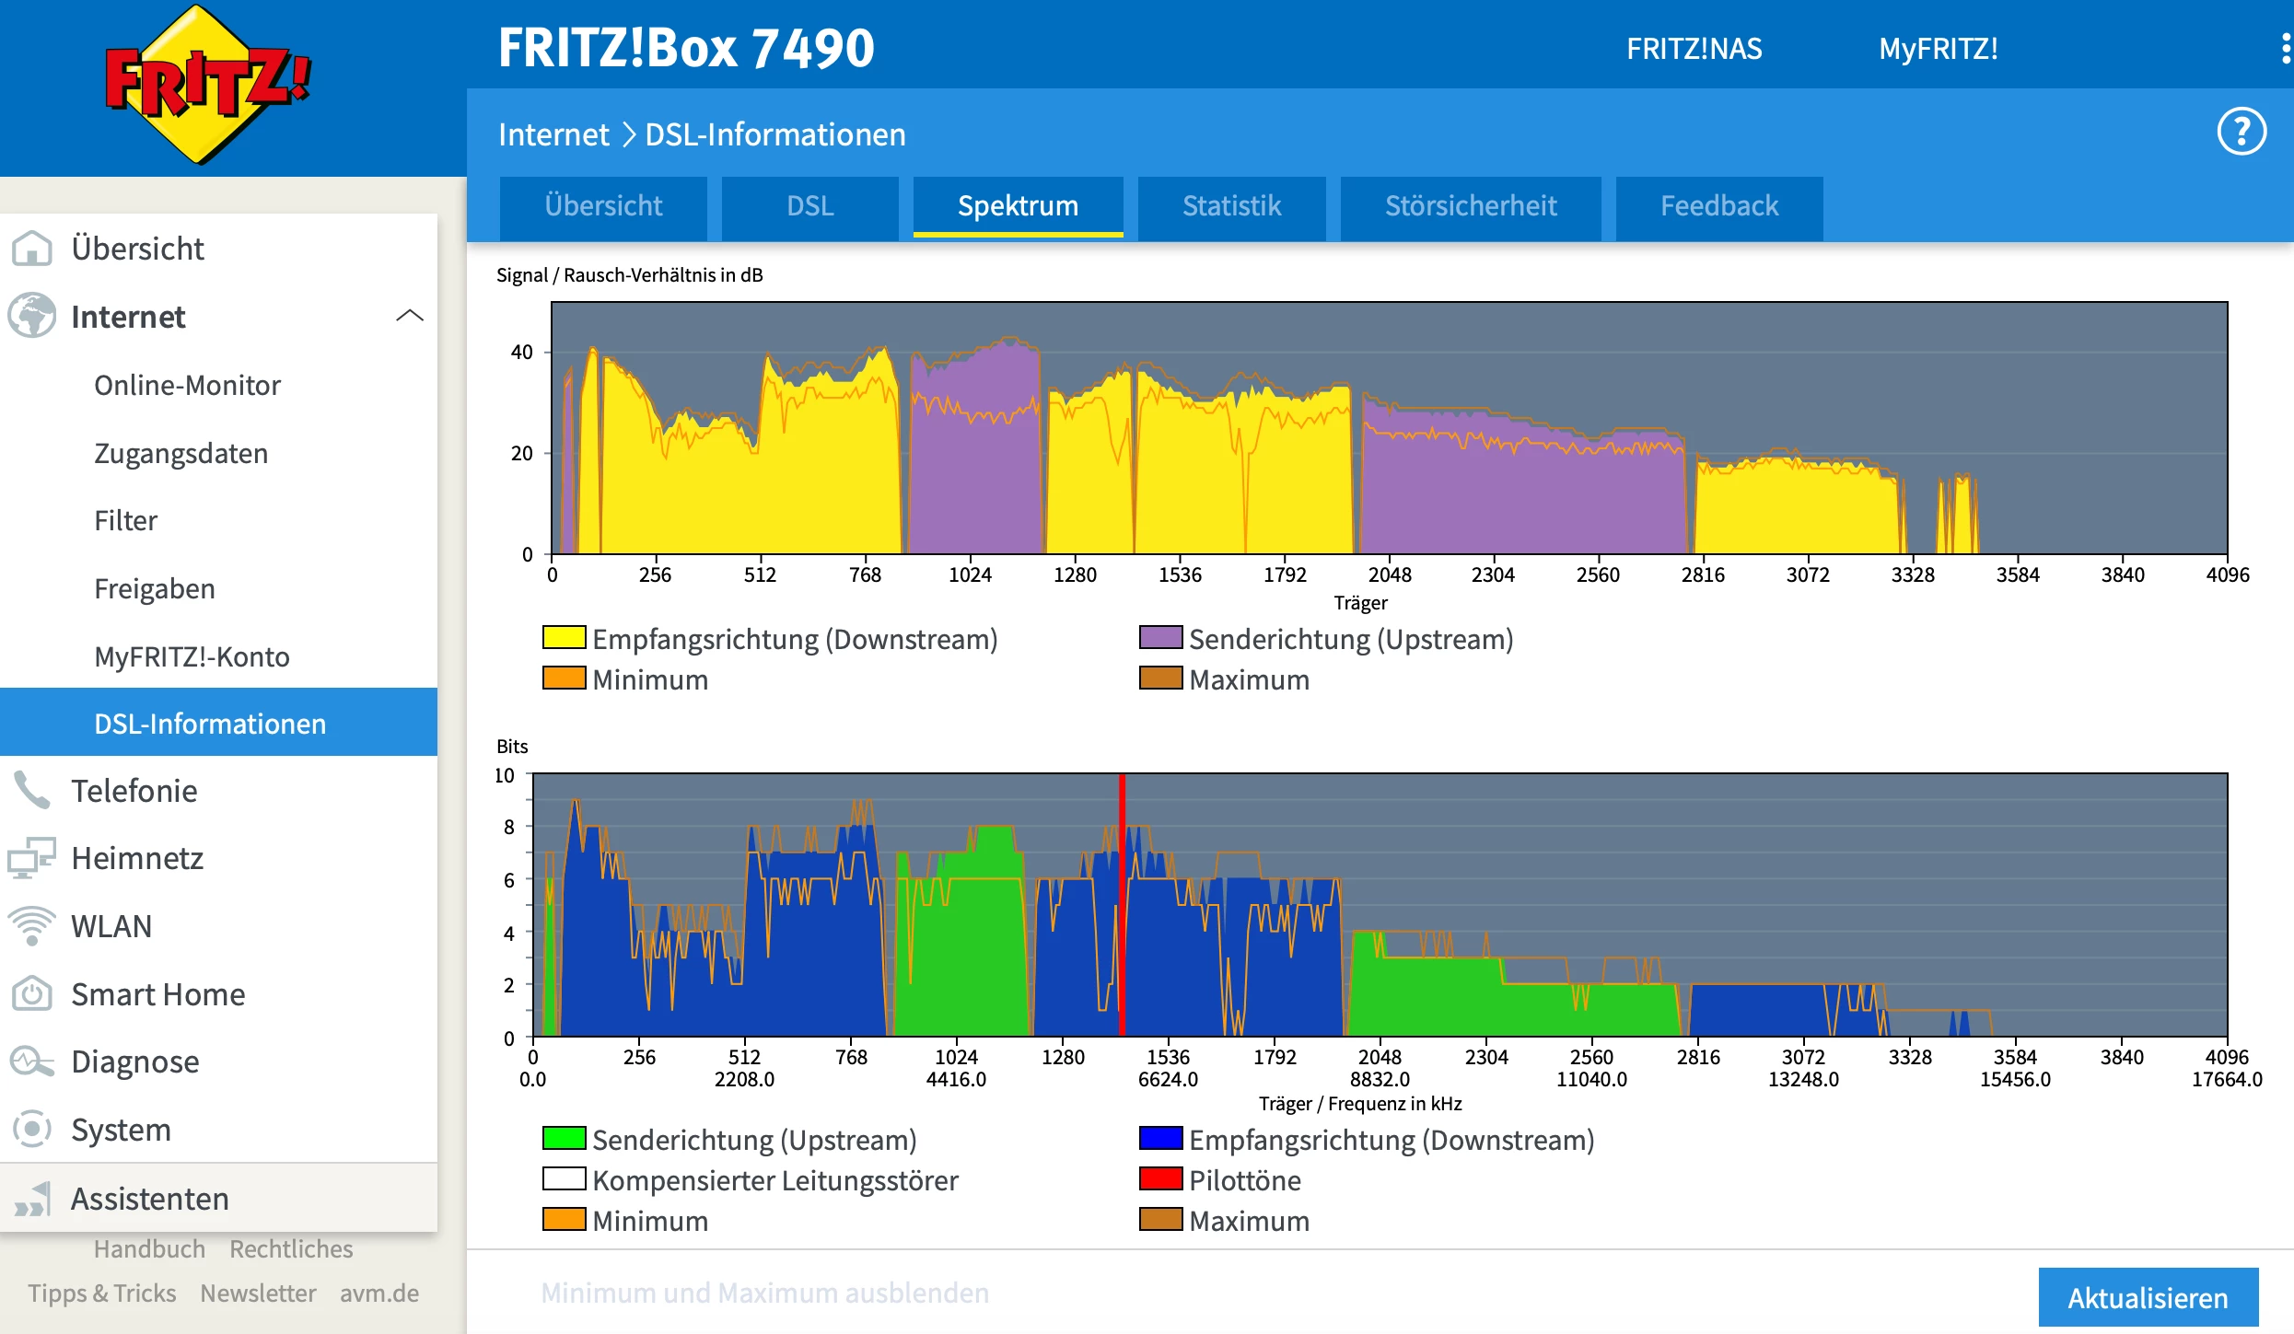
Task: Click the Diagnose pulse icon
Action: pyautogui.click(x=32, y=1061)
